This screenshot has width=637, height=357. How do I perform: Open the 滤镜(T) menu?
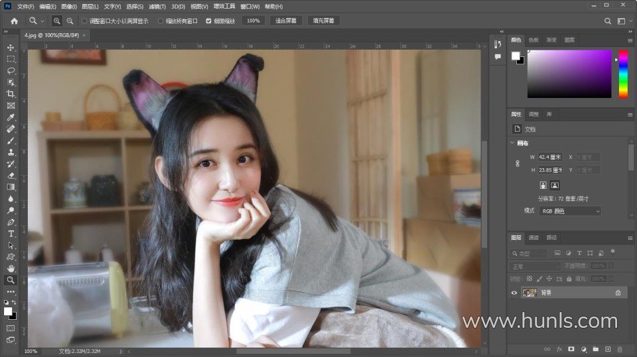click(157, 7)
